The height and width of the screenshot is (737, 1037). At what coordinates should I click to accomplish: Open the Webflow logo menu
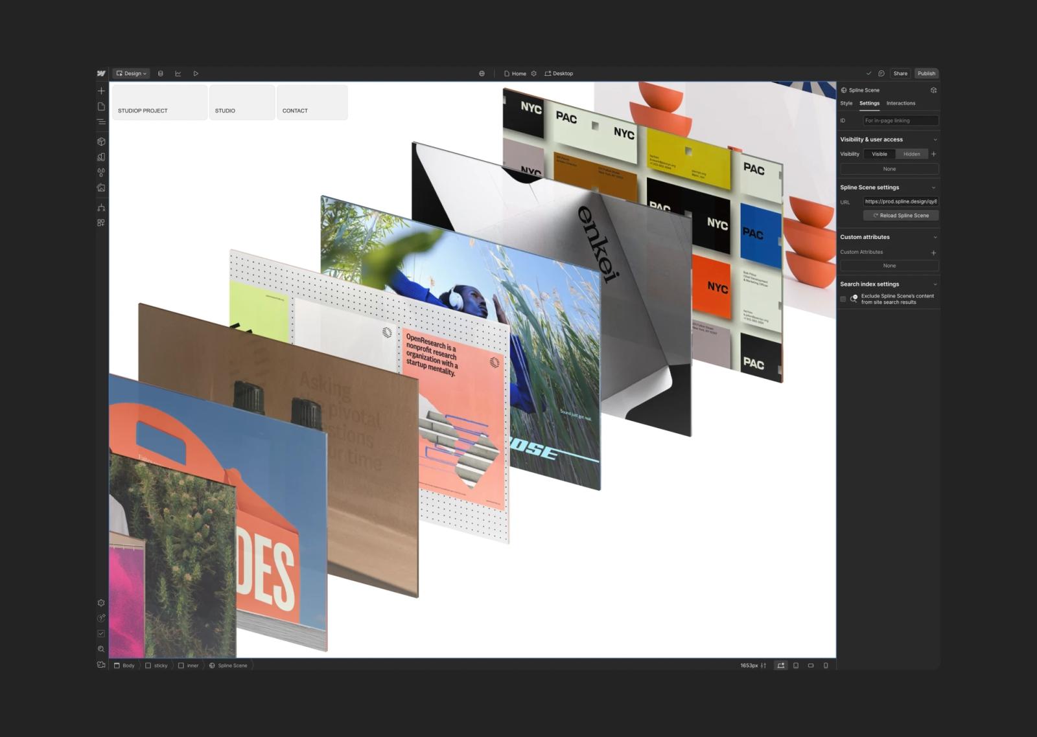pos(101,73)
